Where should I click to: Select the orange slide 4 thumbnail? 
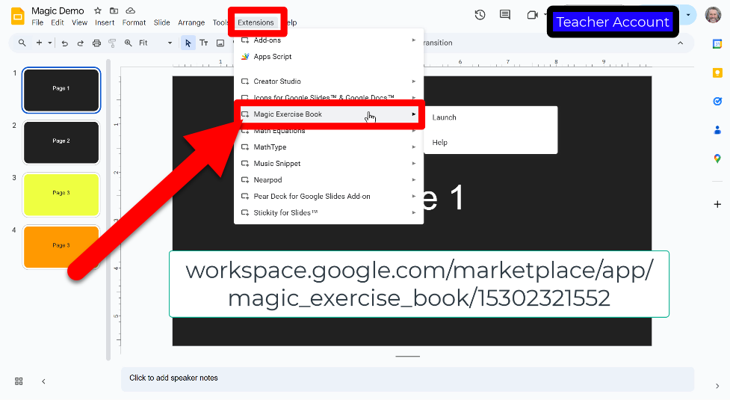(x=61, y=247)
